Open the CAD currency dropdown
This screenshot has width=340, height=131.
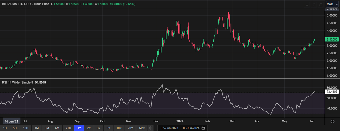[x=332, y=4]
